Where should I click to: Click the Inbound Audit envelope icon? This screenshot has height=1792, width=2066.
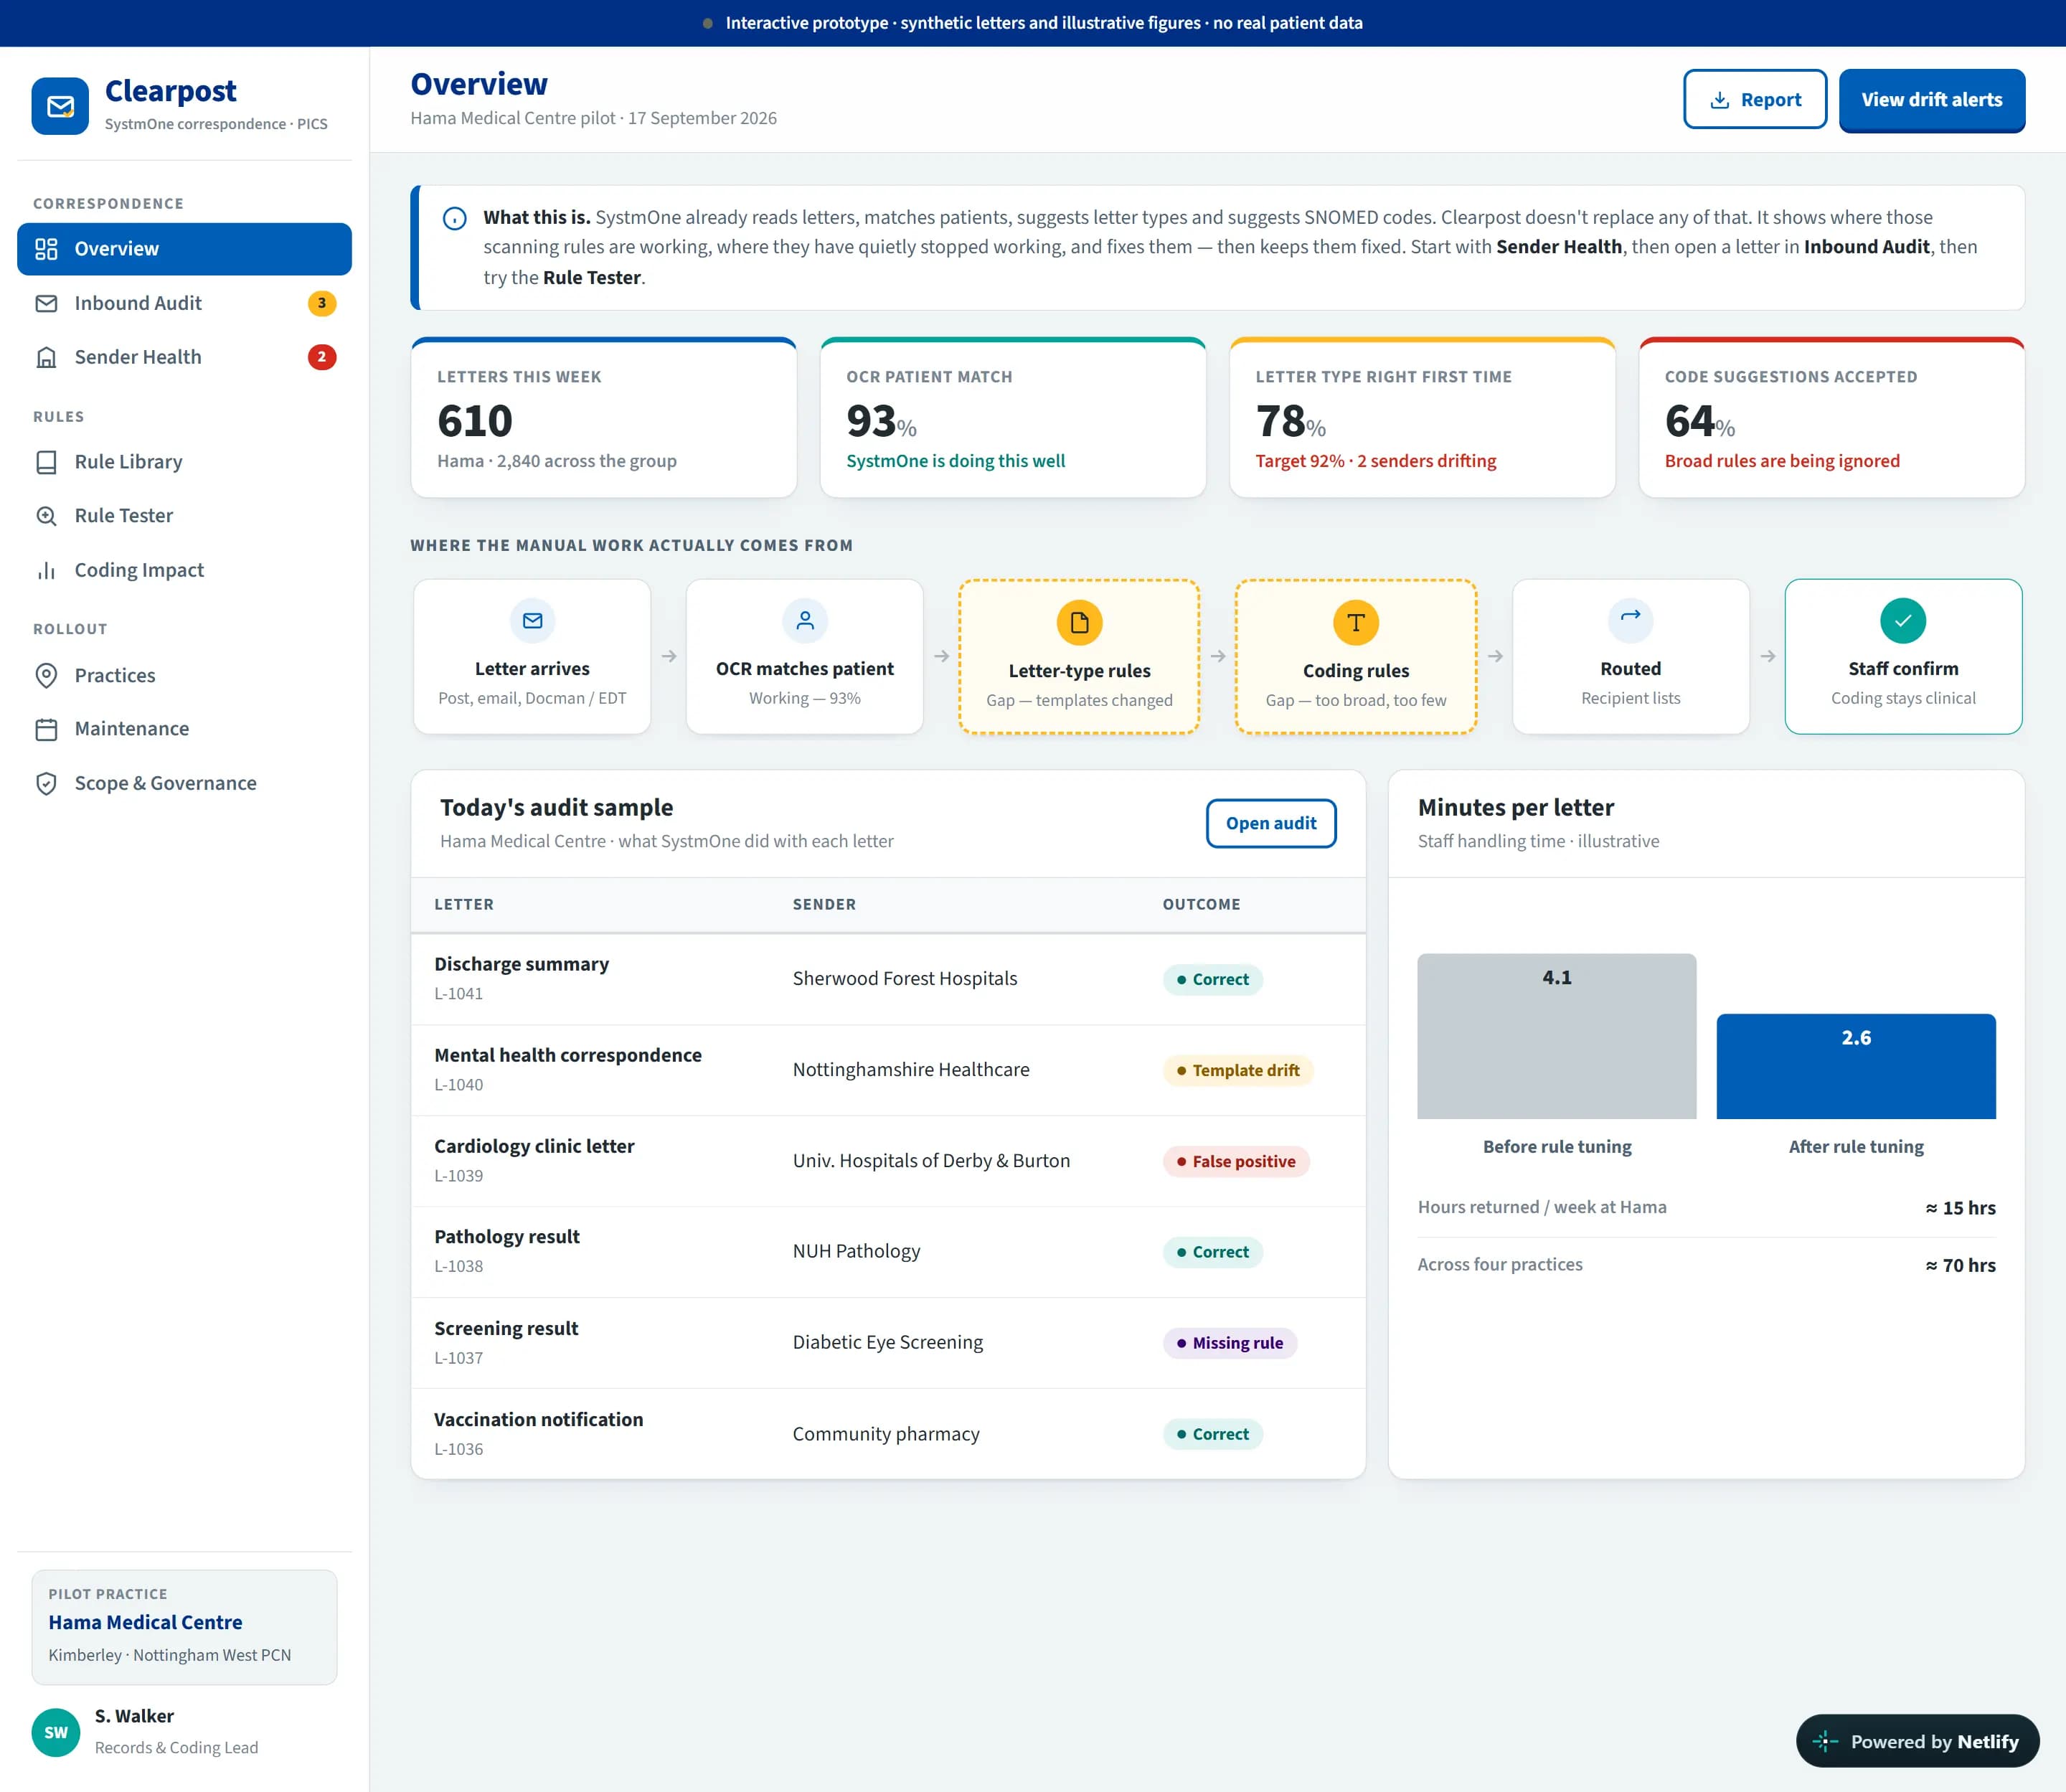pyautogui.click(x=46, y=303)
